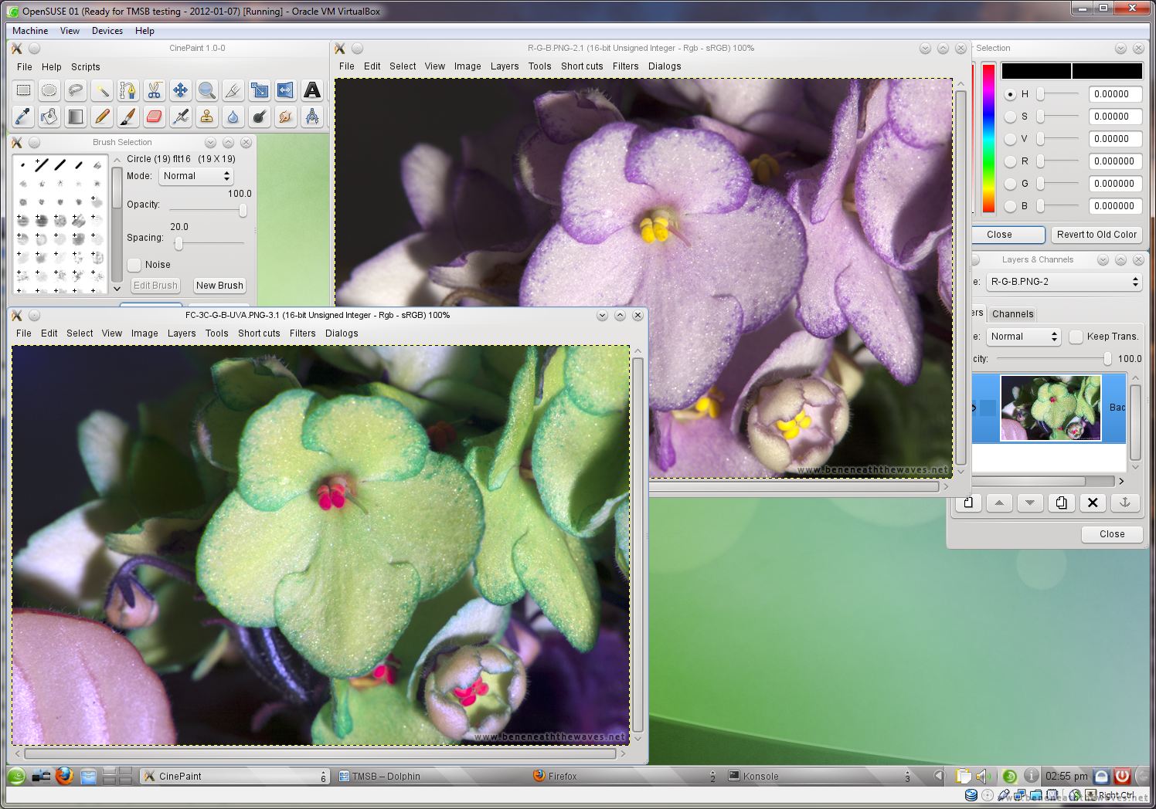Select the Pencil tool
Viewport: 1156px width, 809px height.
(x=102, y=117)
